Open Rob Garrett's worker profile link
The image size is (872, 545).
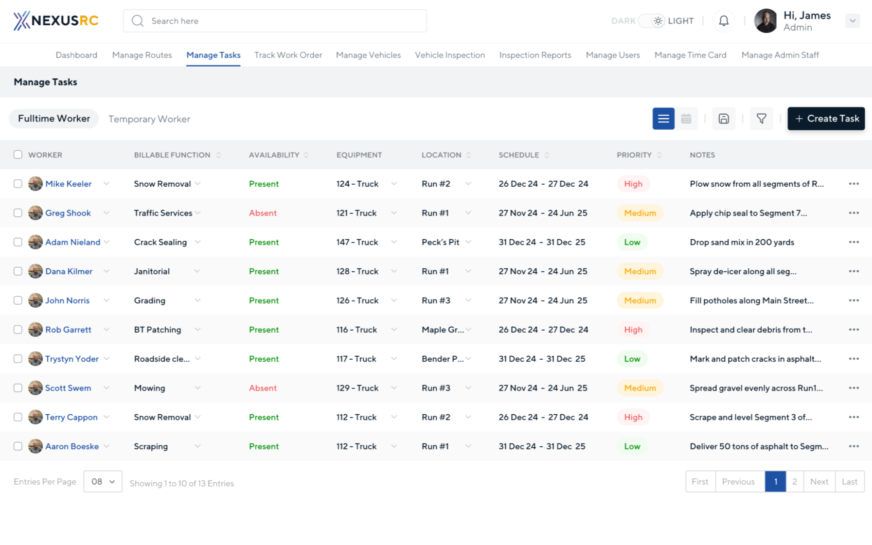coord(68,330)
